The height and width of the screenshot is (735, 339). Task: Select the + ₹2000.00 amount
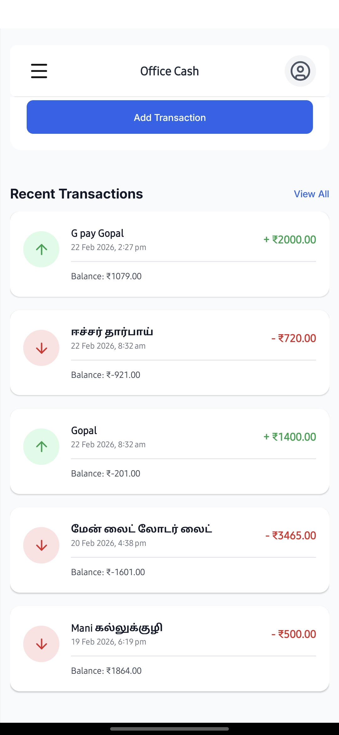[289, 240]
